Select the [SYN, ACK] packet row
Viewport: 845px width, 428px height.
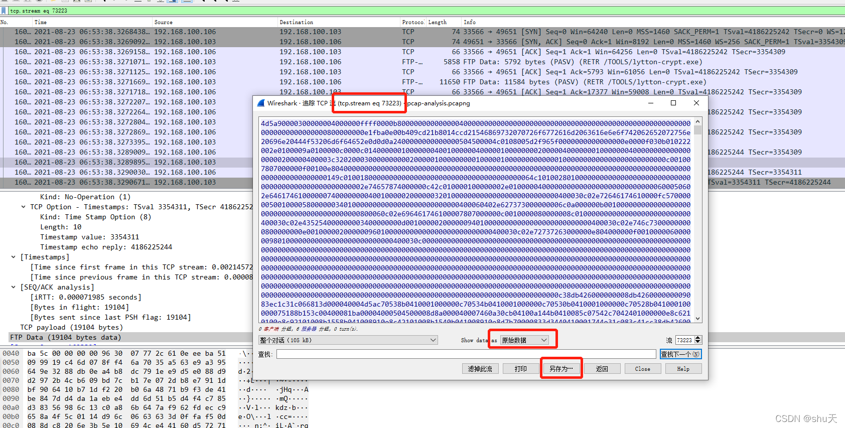click(x=422, y=42)
